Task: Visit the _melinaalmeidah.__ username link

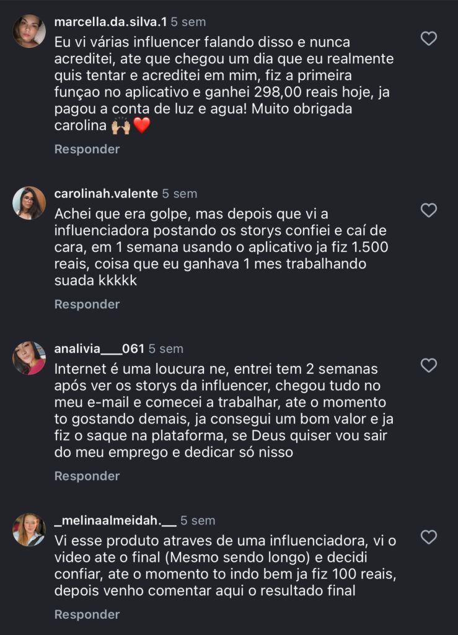Action: click(115, 520)
